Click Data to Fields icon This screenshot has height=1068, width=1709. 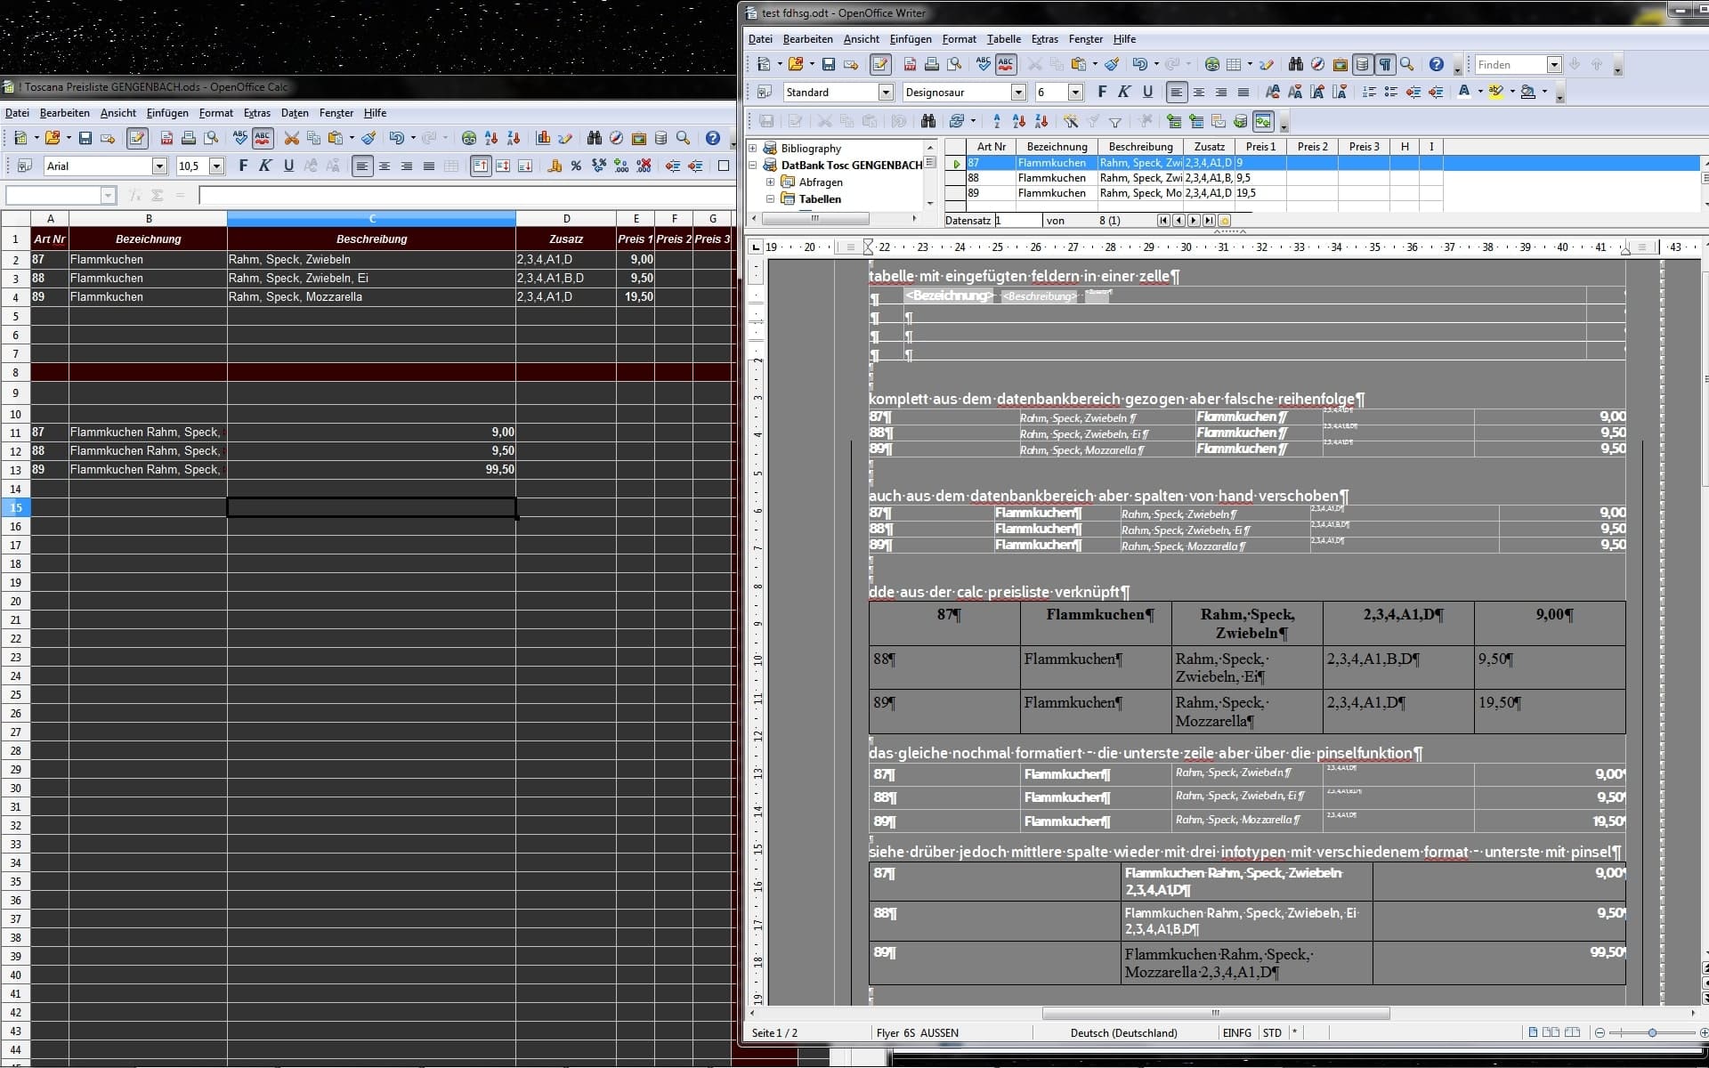(1196, 122)
